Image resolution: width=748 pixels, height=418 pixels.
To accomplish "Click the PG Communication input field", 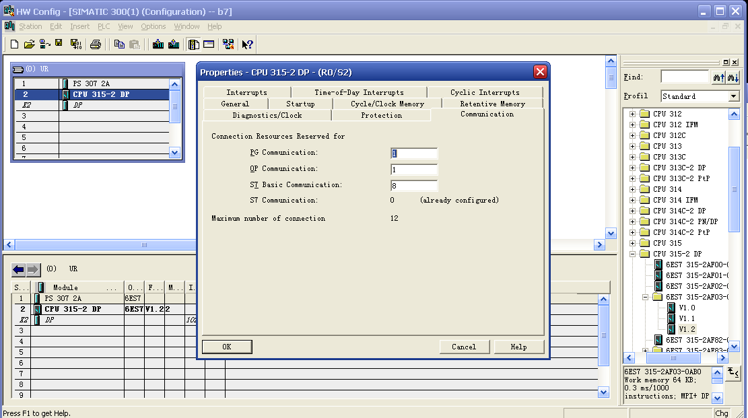I will (x=413, y=153).
